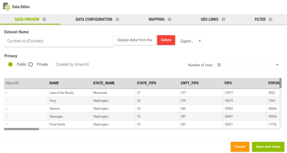Switch to the Mapping tab

pos(156,19)
